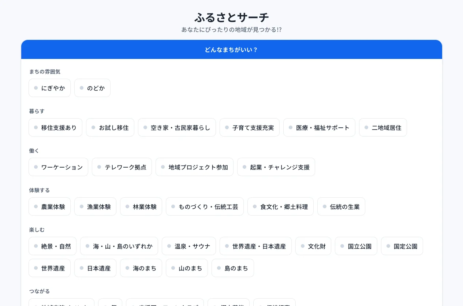Enable 食文化・郷土料理 filter
The image size is (463, 306).
tap(280, 206)
